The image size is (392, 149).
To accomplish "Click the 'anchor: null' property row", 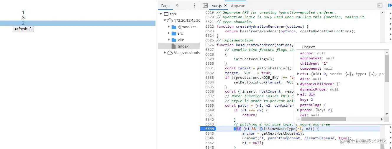I will point(313,53).
